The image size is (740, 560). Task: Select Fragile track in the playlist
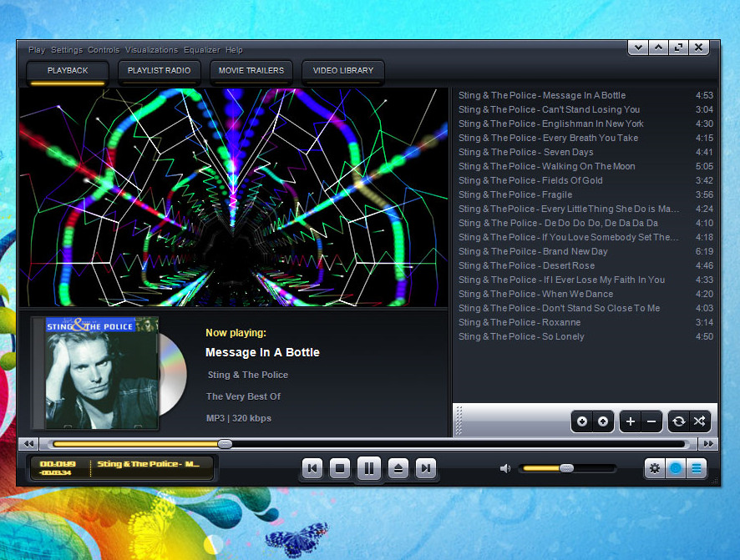point(585,194)
